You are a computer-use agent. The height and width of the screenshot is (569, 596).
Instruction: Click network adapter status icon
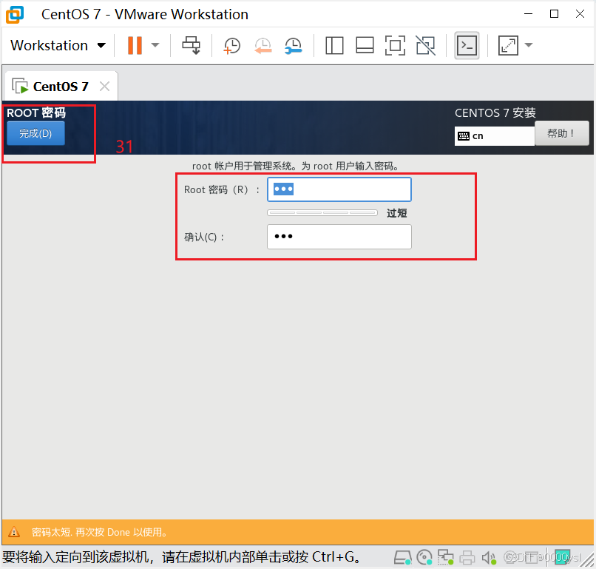[x=445, y=558]
